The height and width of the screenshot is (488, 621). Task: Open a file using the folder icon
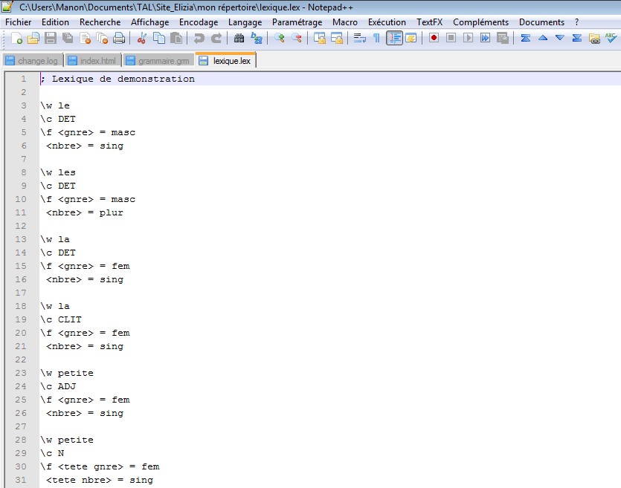click(33, 38)
